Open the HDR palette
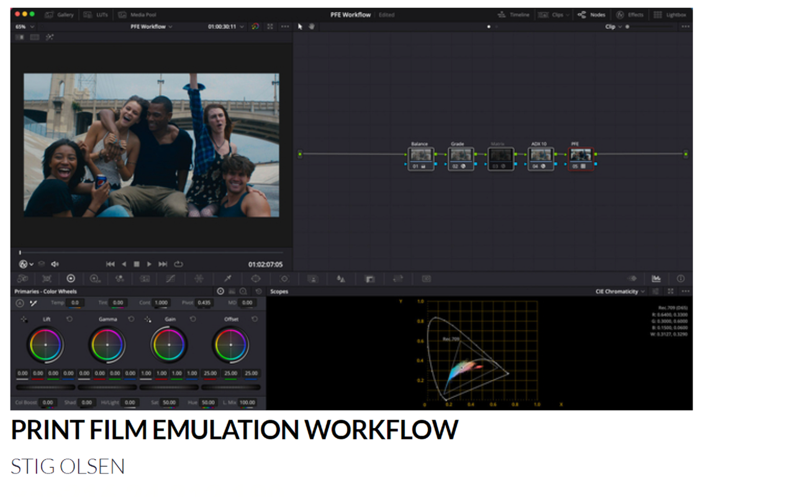This screenshot has width=785, height=497. click(x=95, y=279)
